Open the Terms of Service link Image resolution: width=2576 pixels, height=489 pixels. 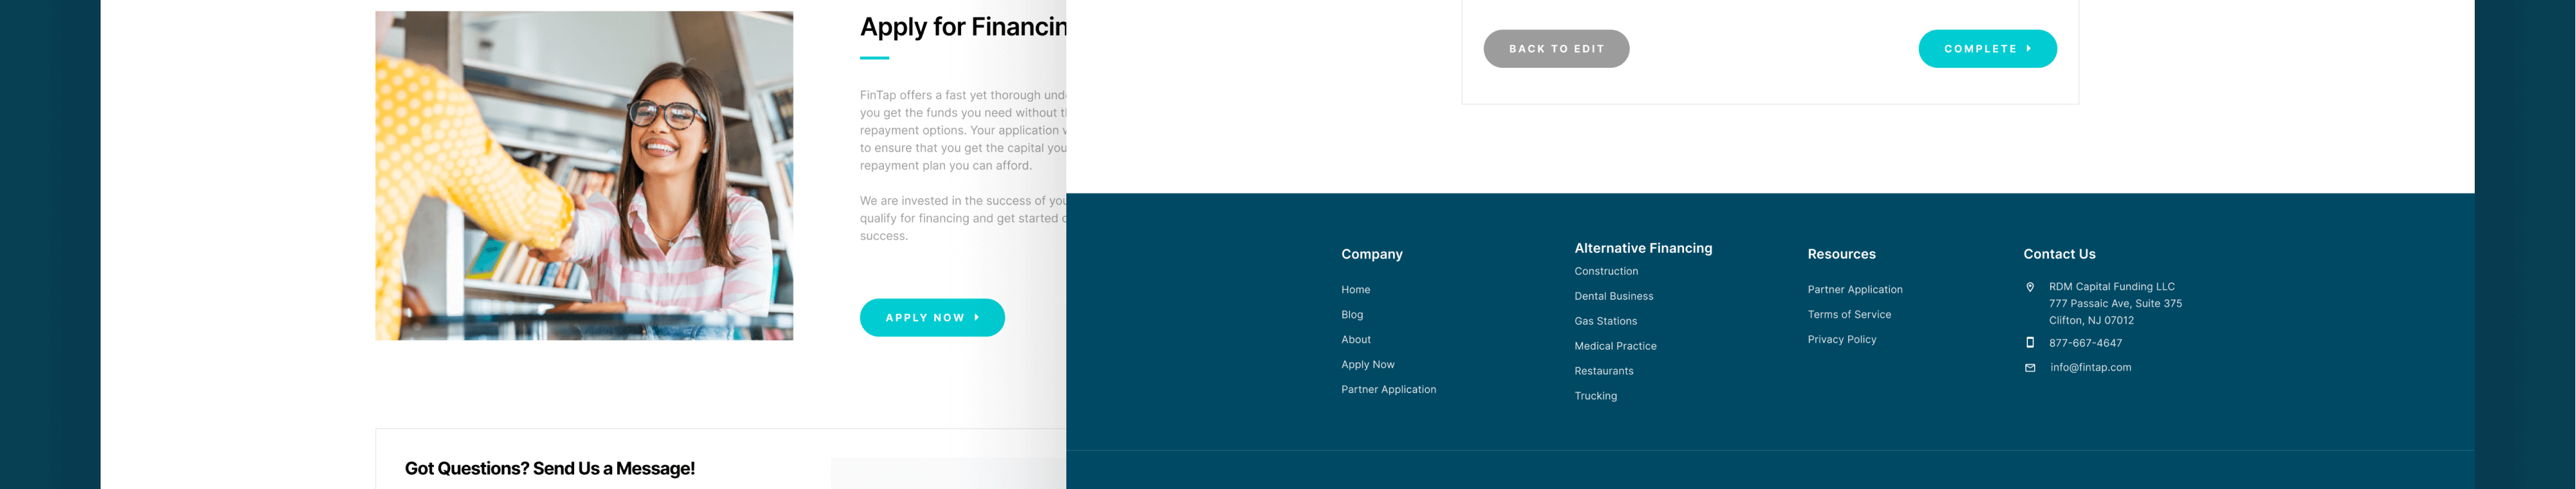(x=1848, y=315)
